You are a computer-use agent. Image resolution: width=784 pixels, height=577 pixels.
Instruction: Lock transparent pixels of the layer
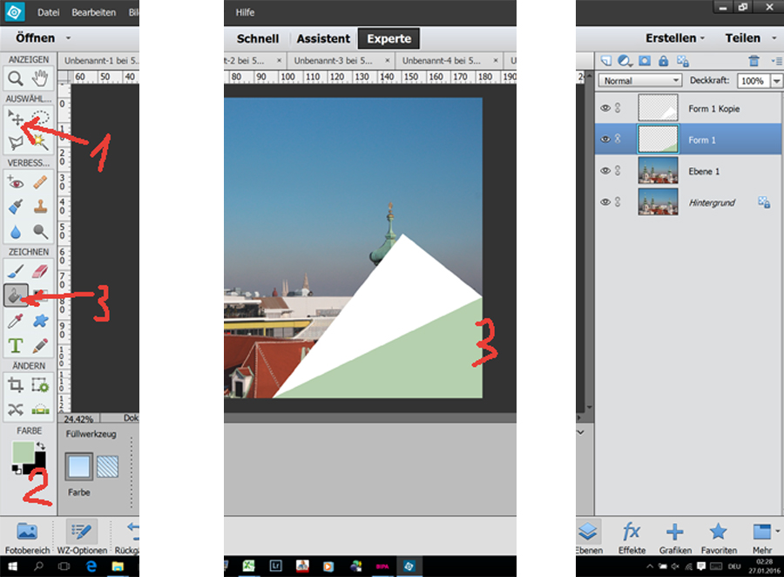tap(682, 61)
